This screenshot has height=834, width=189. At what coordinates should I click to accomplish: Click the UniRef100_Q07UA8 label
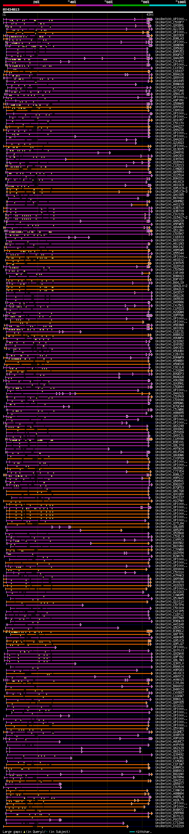[x=170, y=91]
